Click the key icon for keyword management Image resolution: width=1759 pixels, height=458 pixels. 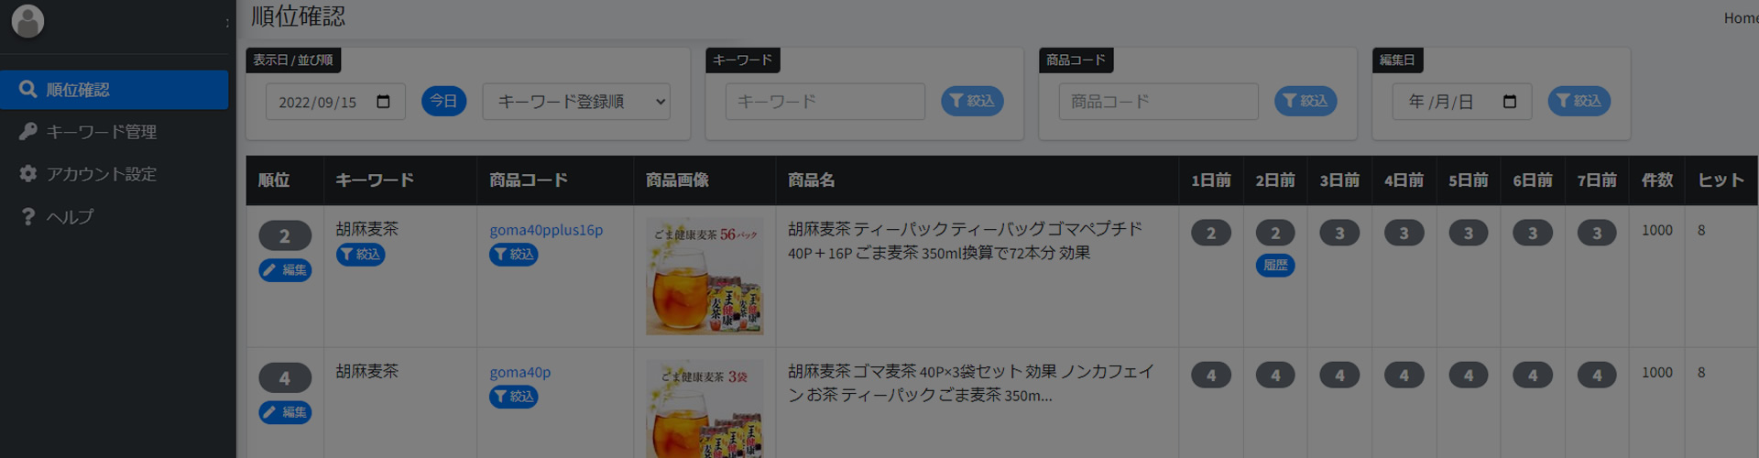[28, 132]
